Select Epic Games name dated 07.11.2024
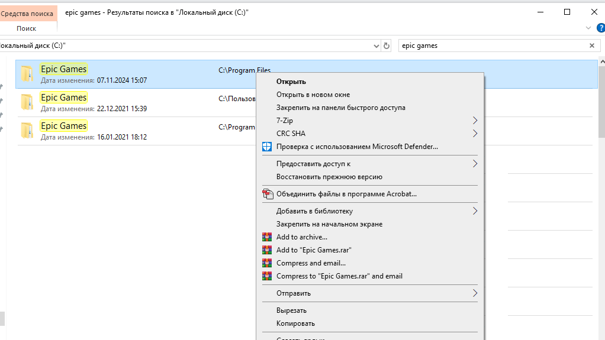 point(64,69)
